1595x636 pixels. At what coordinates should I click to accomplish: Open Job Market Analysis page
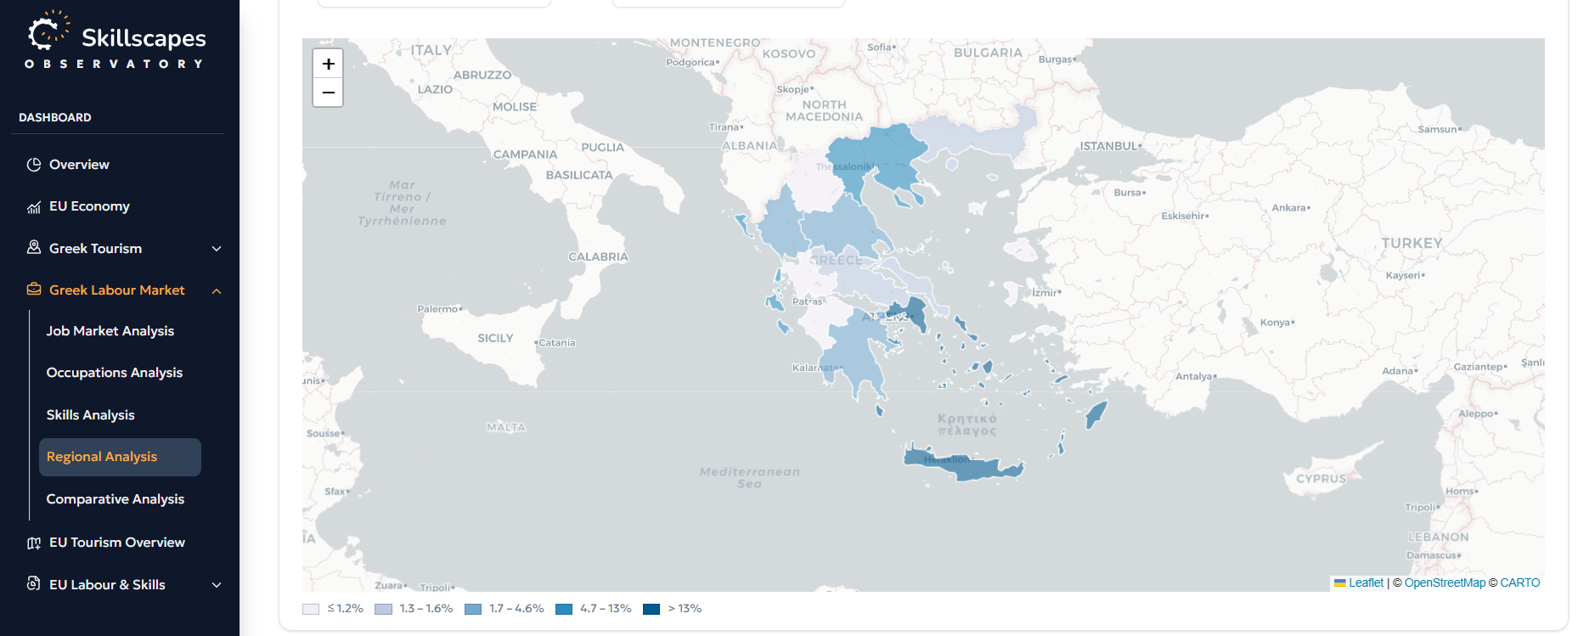(x=110, y=331)
